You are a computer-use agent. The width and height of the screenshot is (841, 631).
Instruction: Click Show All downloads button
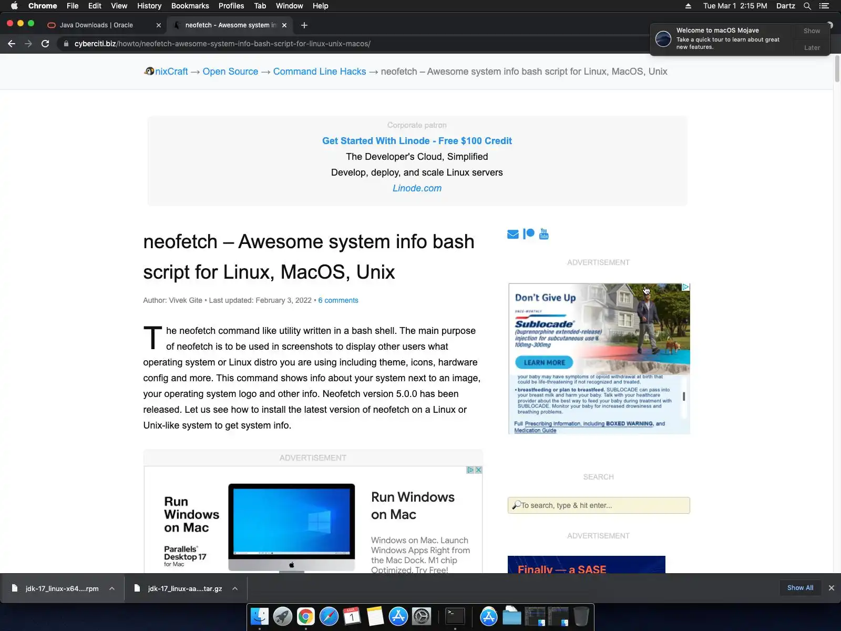pos(800,588)
